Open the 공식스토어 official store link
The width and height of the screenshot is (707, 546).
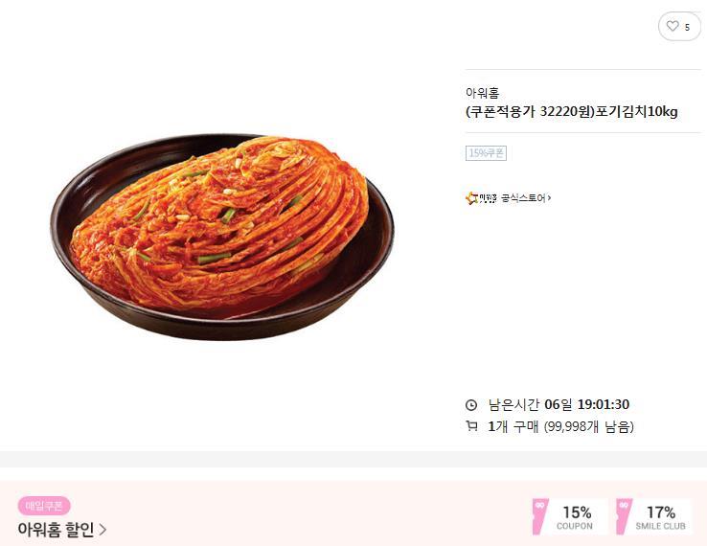tap(523, 198)
